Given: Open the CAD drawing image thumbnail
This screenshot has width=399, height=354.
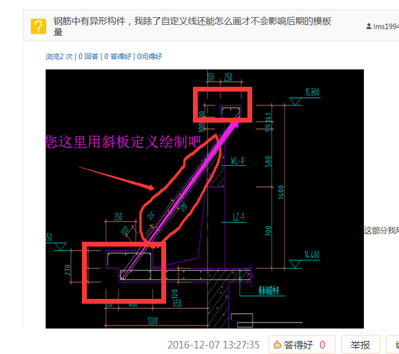Looking at the screenshot, I should (205, 199).
